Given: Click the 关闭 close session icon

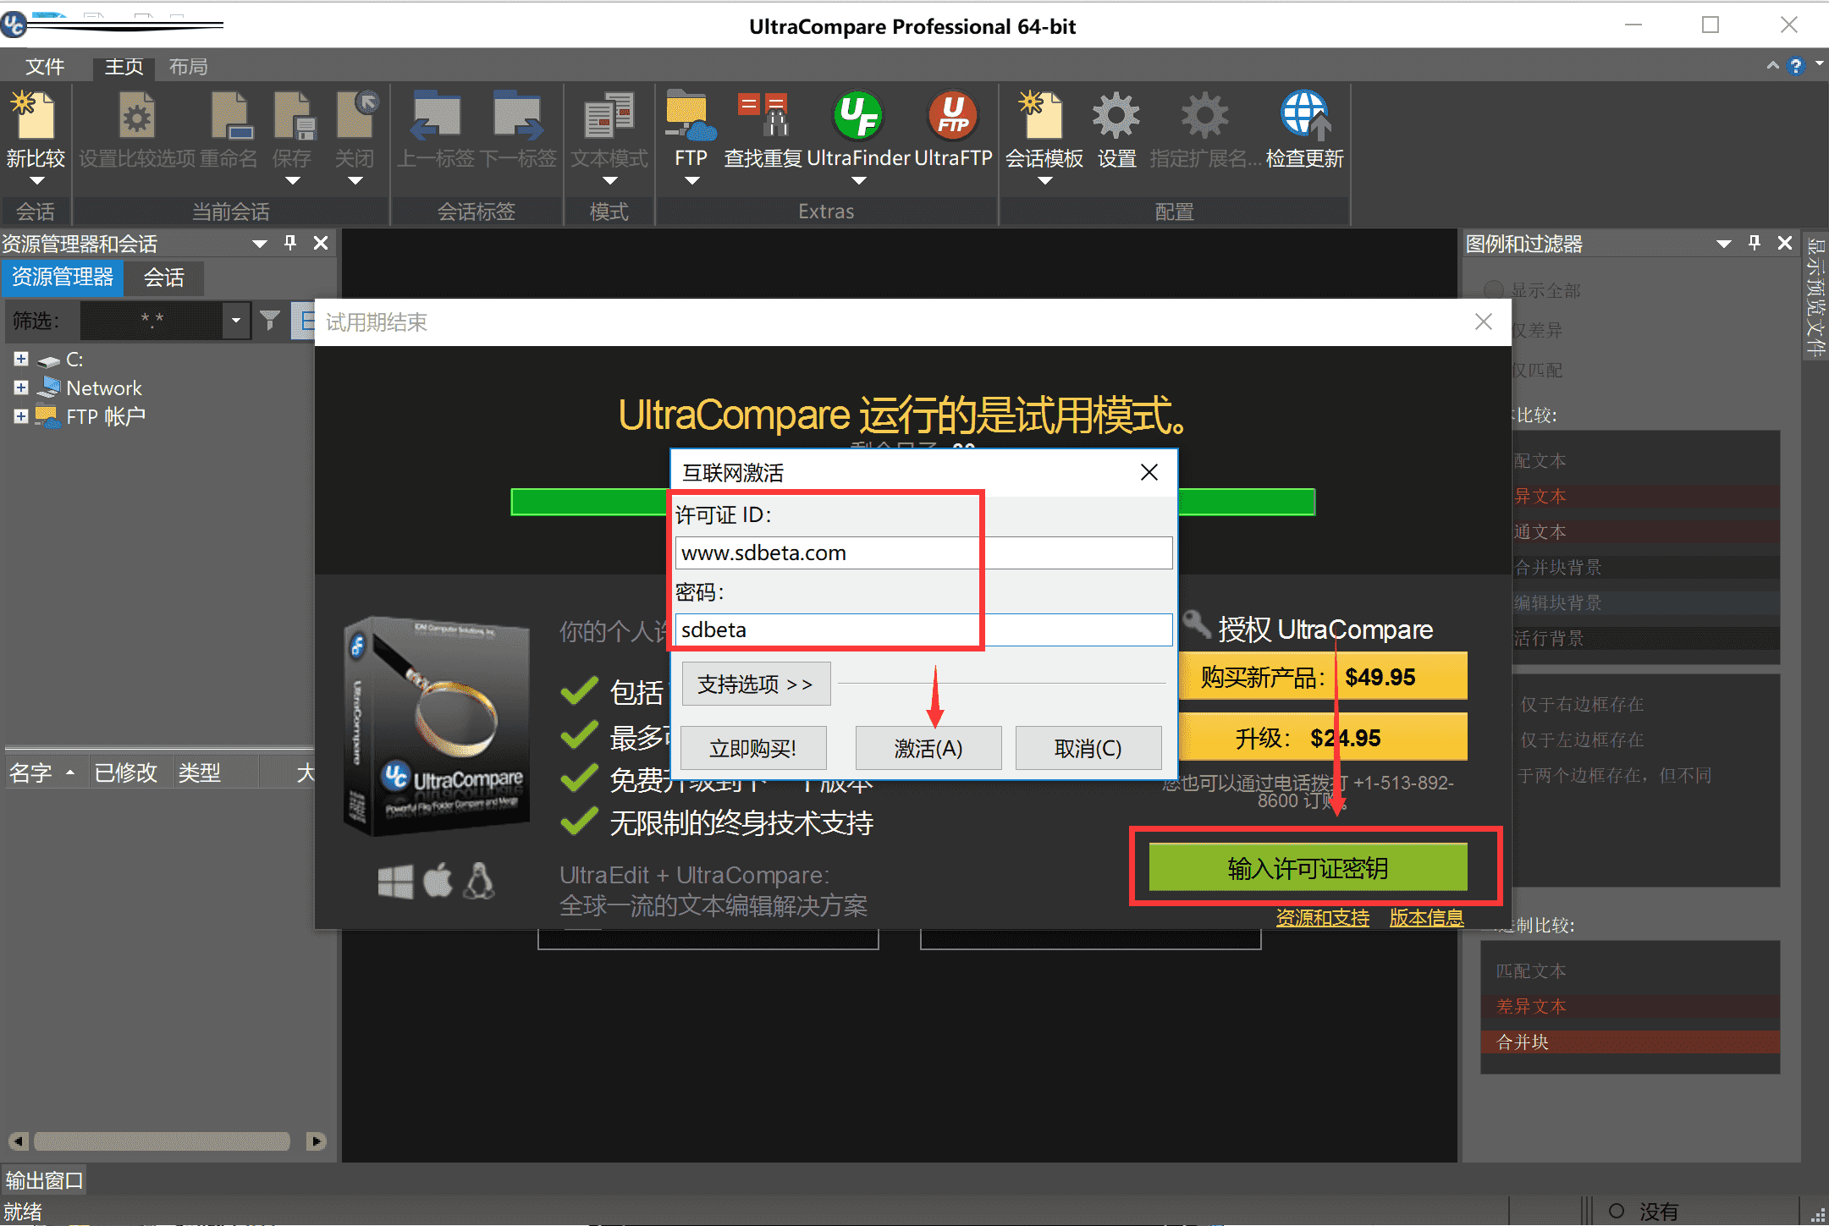Looking at the screenshot, I should click(x=355, y=115).
